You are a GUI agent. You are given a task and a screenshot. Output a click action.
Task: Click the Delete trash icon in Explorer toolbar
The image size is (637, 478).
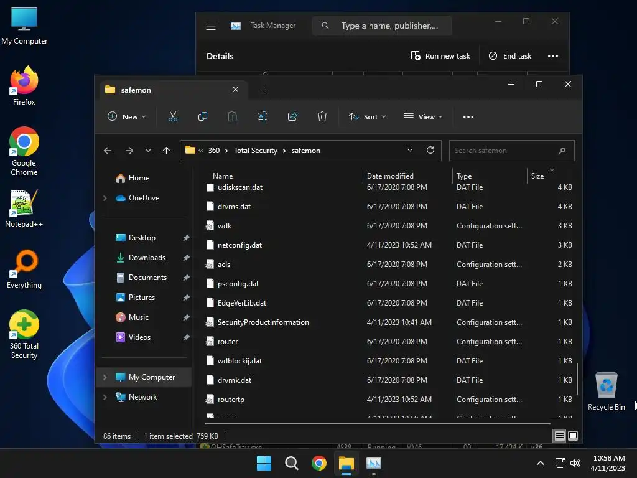click(x=322, y=116)
